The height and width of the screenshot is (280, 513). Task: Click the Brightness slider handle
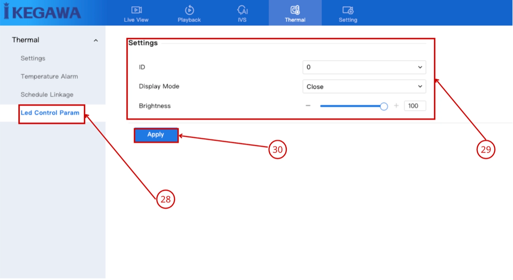[x=384, y=106]
